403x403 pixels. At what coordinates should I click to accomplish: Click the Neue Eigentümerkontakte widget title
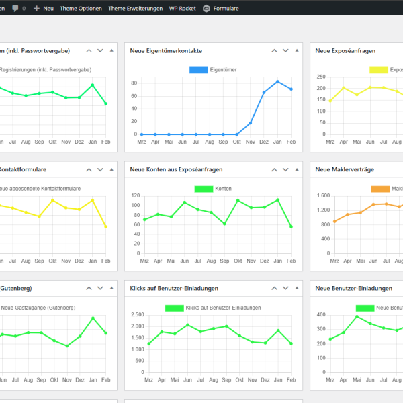click(x=166, y=51)
